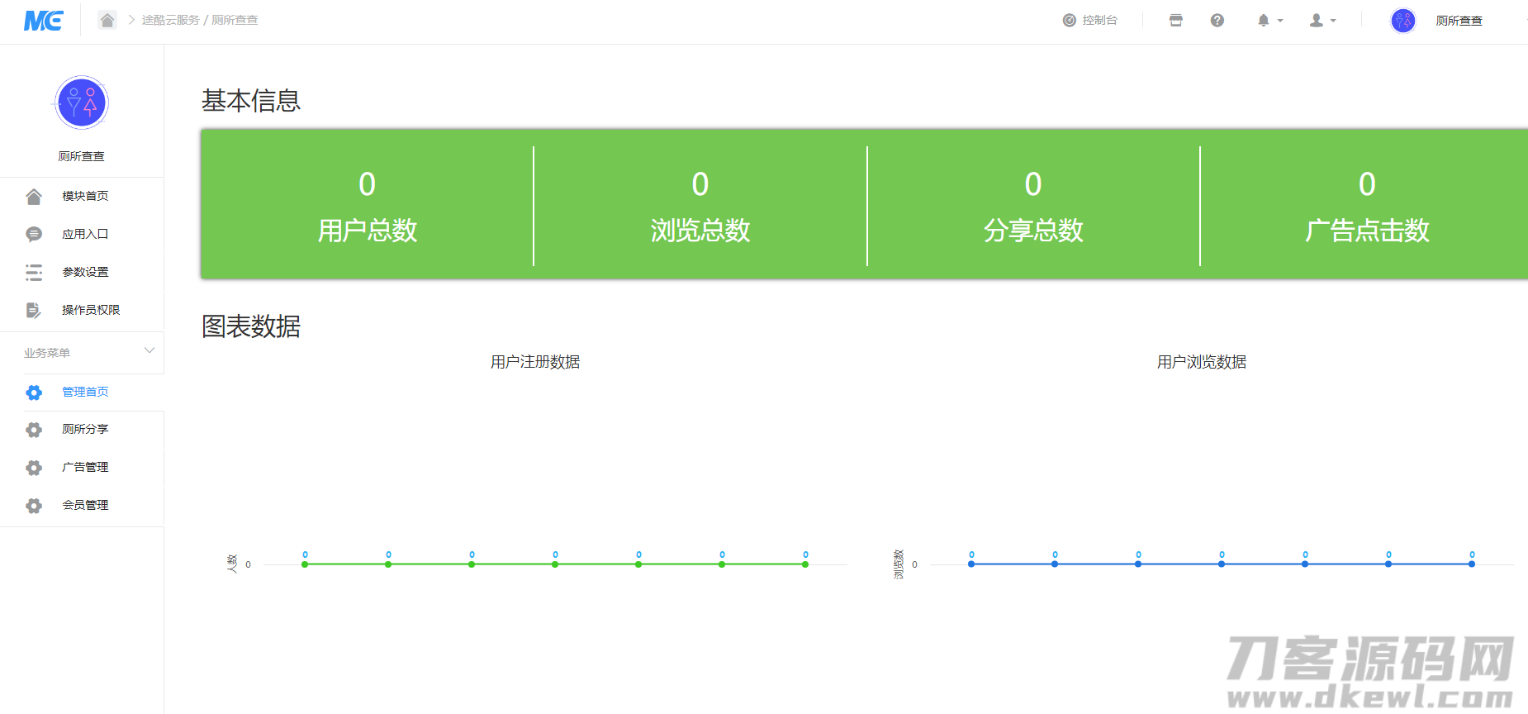The width and height of the screenshot is (1528, 714).
Task: Click the 厕所分享 gear icon
Action: [34, 430]
